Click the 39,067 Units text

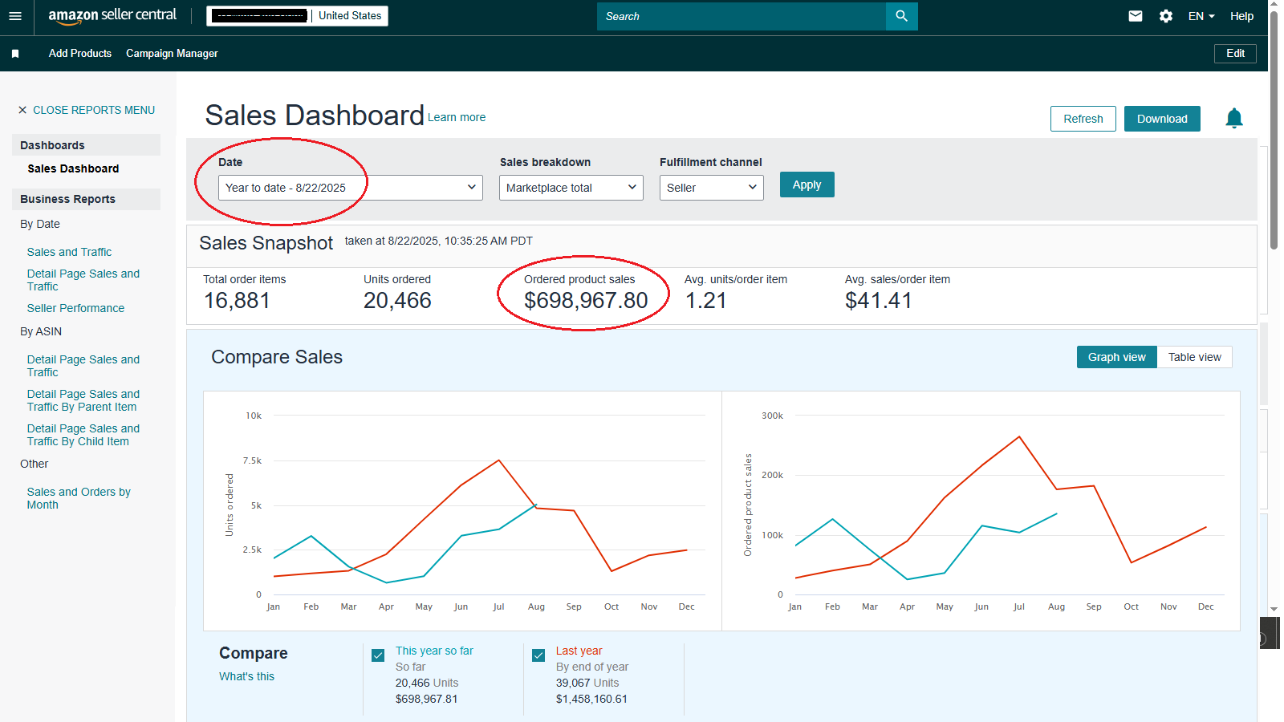point(587,683)
